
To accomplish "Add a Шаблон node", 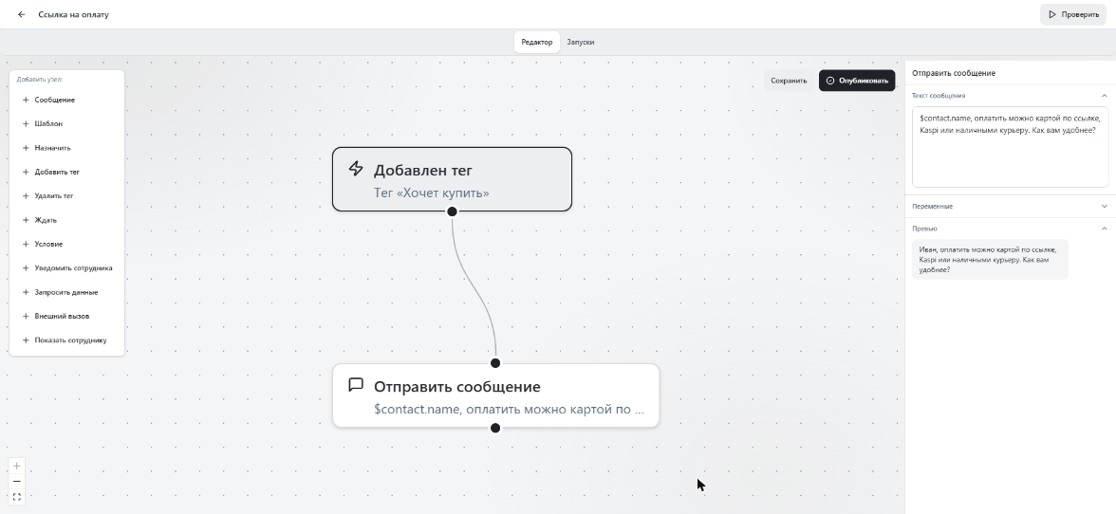I will pyautogui.click(x=66, y=123).
